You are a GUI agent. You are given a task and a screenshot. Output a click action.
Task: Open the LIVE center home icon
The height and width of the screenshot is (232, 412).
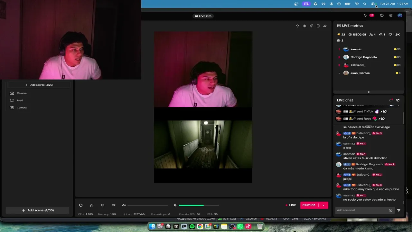(391, 15)
